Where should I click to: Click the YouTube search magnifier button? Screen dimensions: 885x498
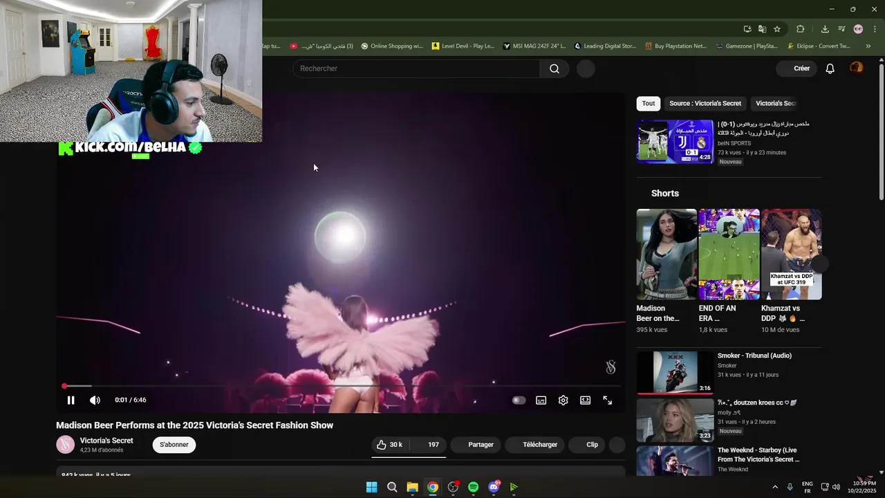coord(555,68)
